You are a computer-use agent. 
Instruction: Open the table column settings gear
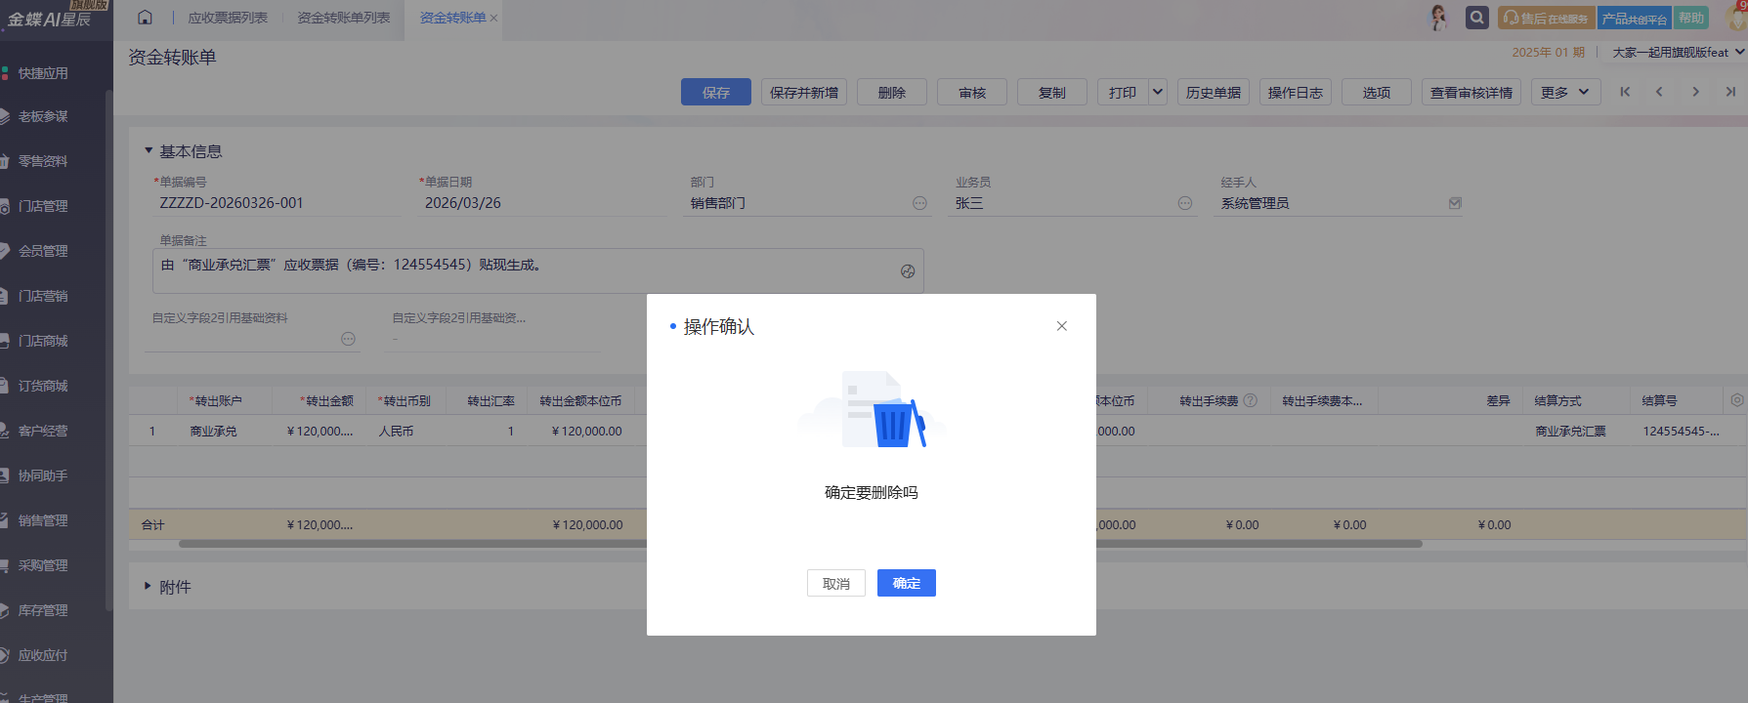coord(1736,400)
